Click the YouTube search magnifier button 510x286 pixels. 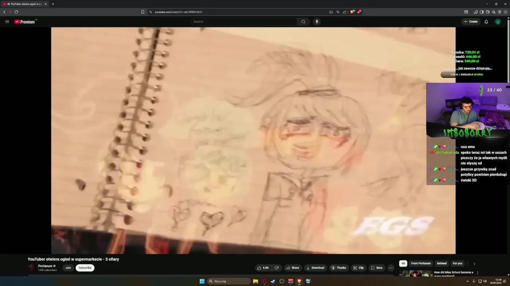click(x=303, y=21)
